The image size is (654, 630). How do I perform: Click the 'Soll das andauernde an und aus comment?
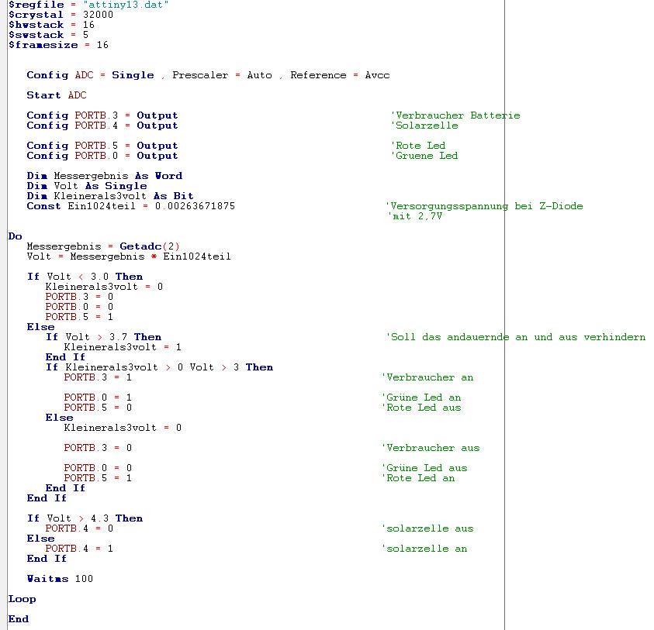pos(516,336)
